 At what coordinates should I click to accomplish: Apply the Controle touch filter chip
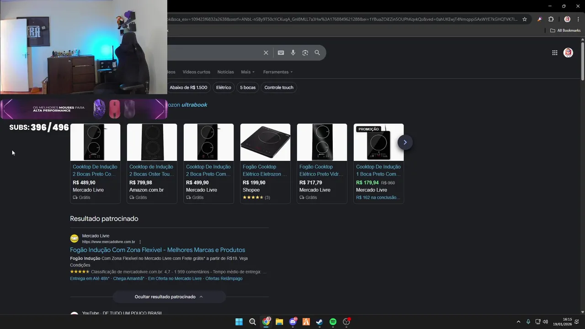pyautogui.click(x=279, y=87)
